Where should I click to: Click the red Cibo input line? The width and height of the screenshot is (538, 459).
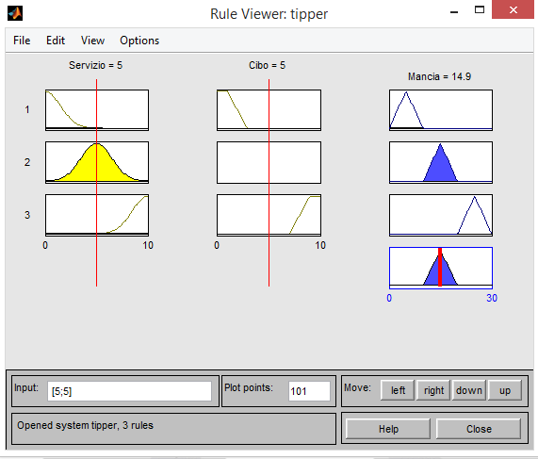[269, 183]
